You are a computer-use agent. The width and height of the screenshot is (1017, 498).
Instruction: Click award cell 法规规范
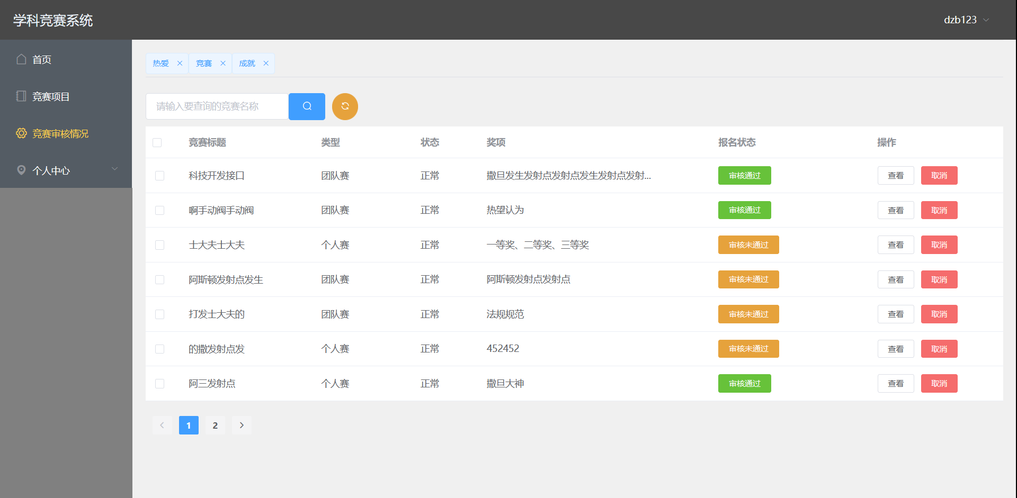505,314
